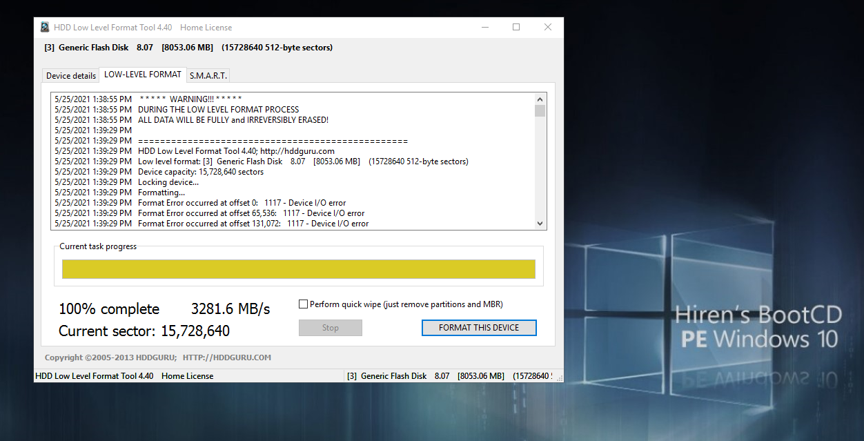Minimize the HDD Low Level Format window

[x=484, y=28]
